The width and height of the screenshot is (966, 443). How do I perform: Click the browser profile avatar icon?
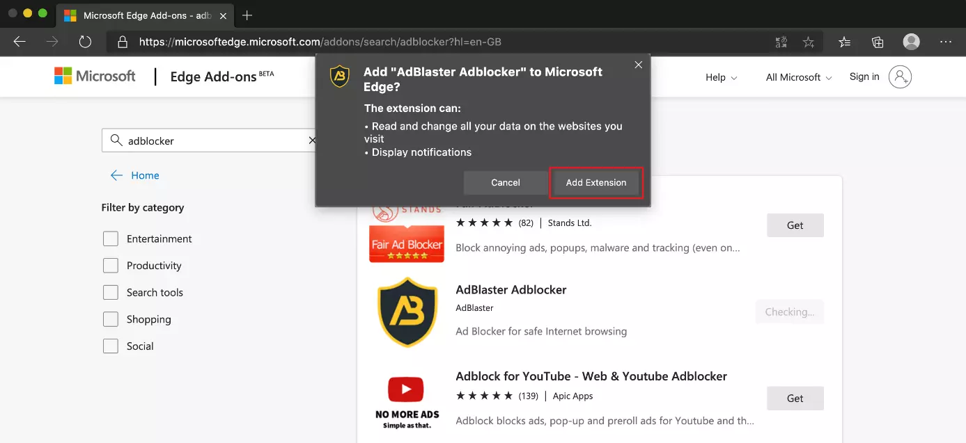pos(911,42)
